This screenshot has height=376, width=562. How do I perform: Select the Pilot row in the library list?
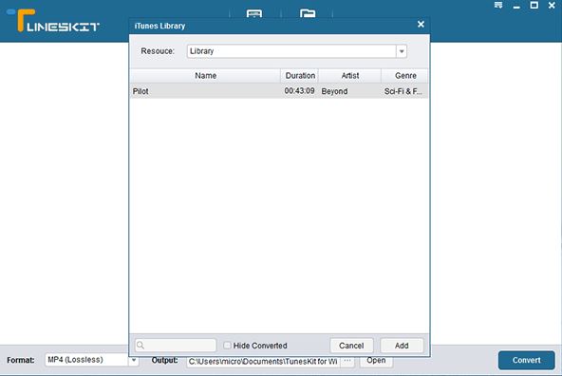tap(279, 91)
